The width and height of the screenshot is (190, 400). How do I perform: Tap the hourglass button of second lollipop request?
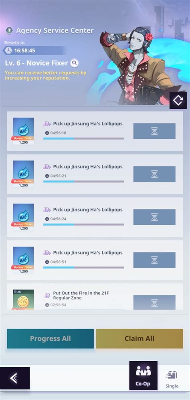(154, 174)
